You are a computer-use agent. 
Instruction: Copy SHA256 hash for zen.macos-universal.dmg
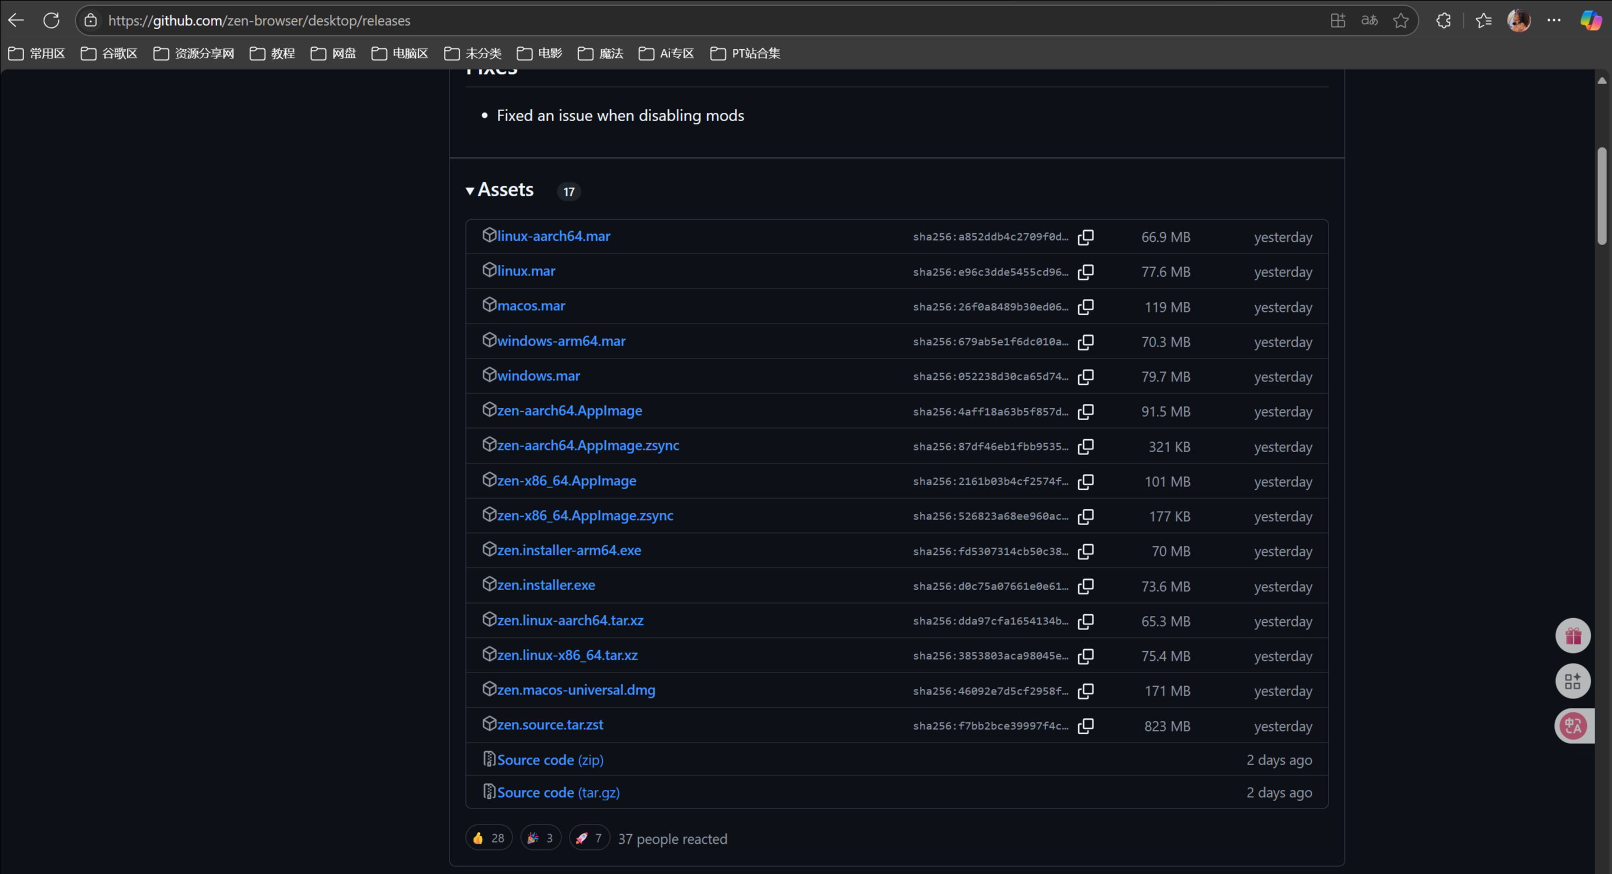pyautogui.click(x=1086, y=691)
